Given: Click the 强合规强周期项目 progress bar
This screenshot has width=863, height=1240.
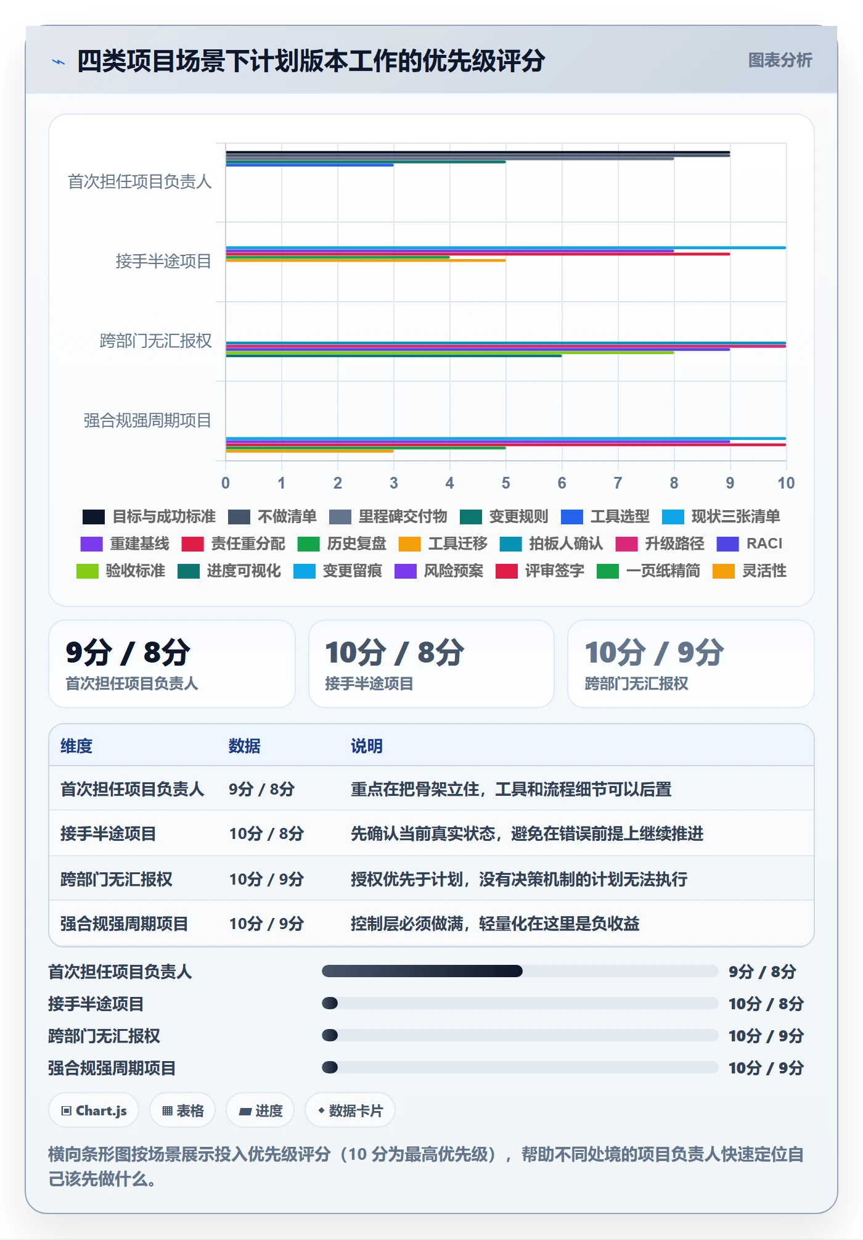Looking at the screenshot, I should click(520, 1068).
